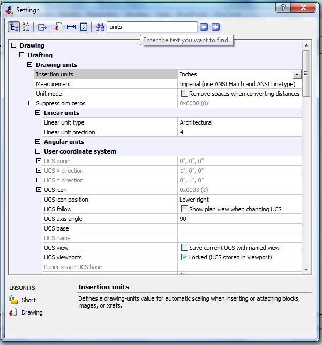Switch to alphabetic sort view icon
The height and width of the screenshot is (345, 322).
(x=26, y=27)
